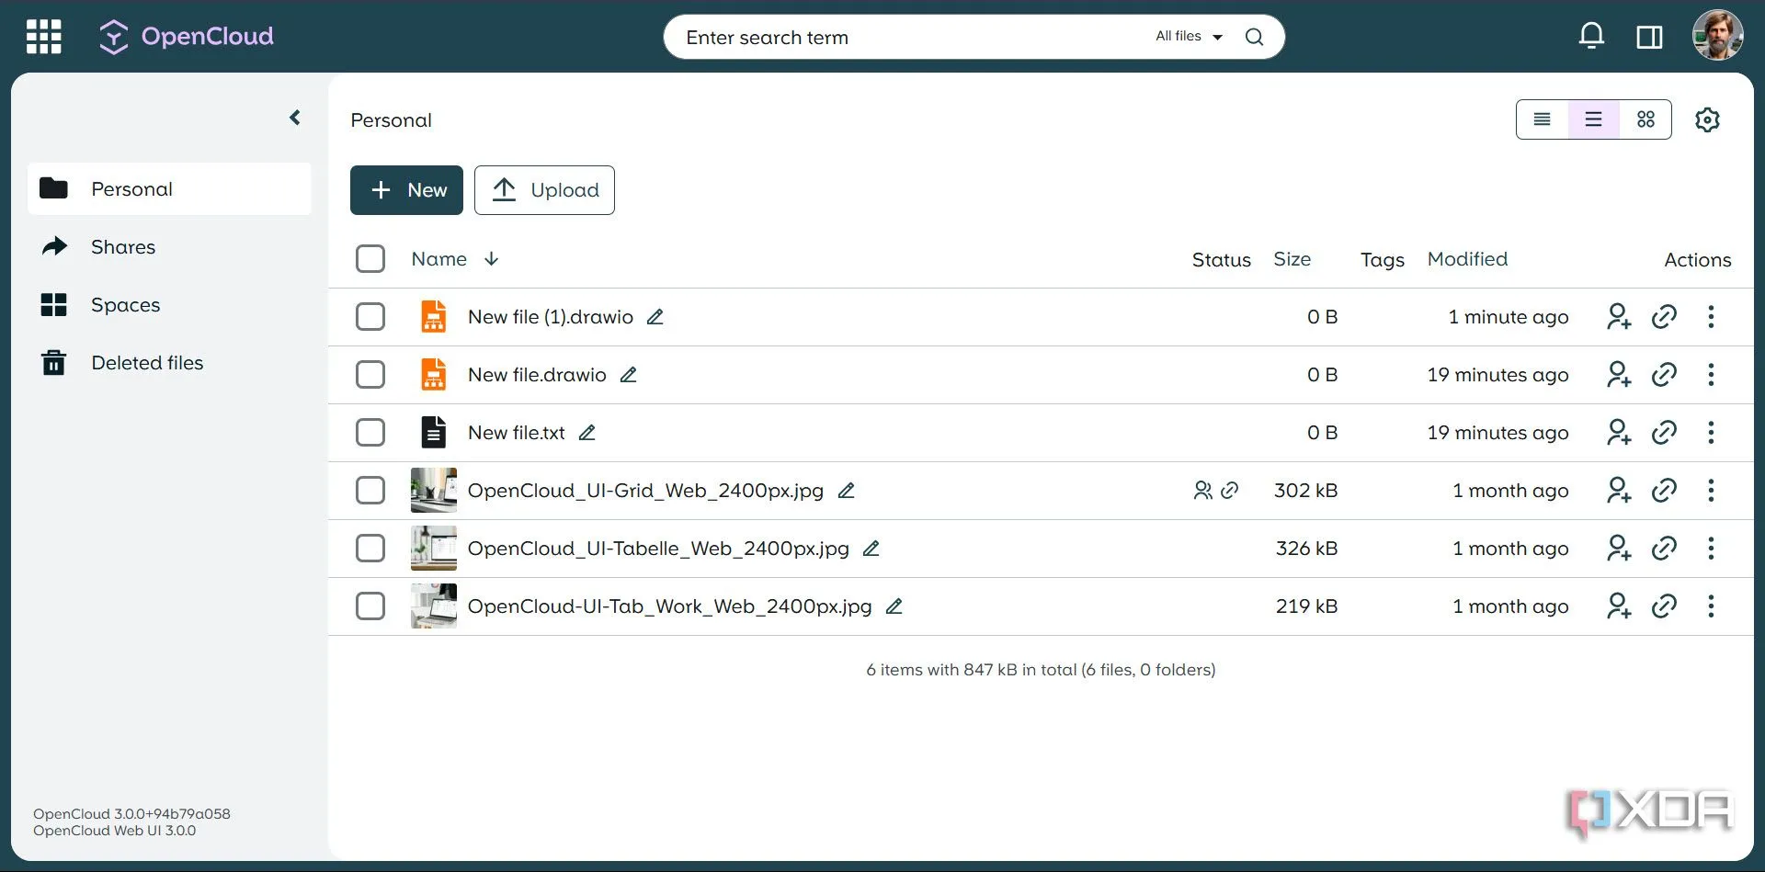This screenshot has width=1765, height=872.
Task: Click the '302 kB' size cell
Action: tap(1305, 491)
